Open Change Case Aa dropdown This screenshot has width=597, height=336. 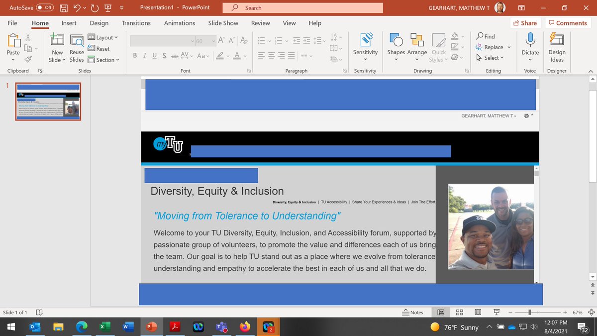pyautogui.click(x=203, y=56)
